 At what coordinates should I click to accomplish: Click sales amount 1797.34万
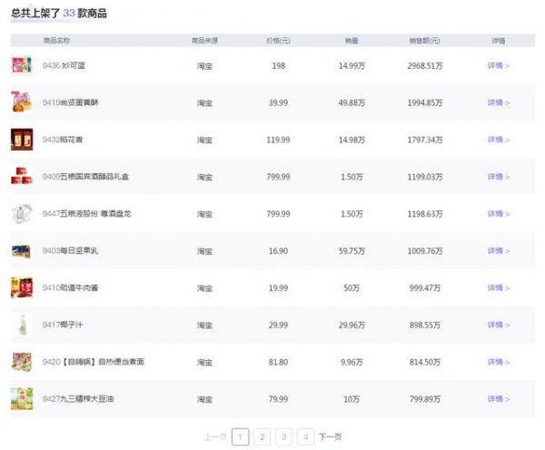tap(425, 140)
